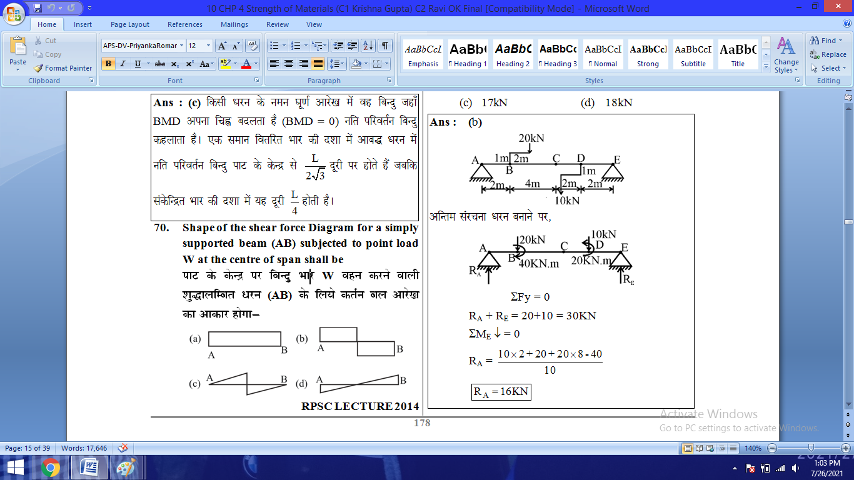
Task: Activate the Format Painter
Action: [63, 68]
